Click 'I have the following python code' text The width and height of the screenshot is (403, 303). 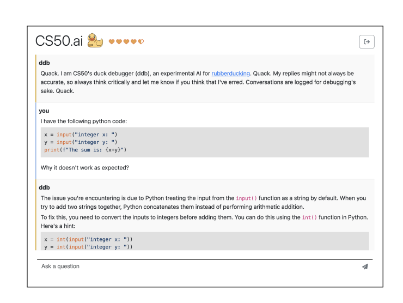[x=83, y=121]
